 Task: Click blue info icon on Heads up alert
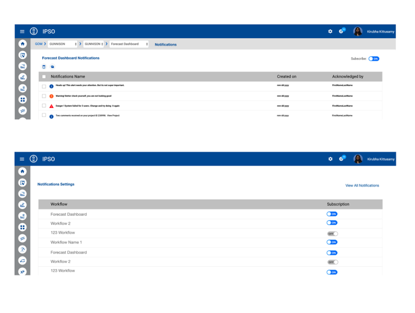tap(51, 86)
